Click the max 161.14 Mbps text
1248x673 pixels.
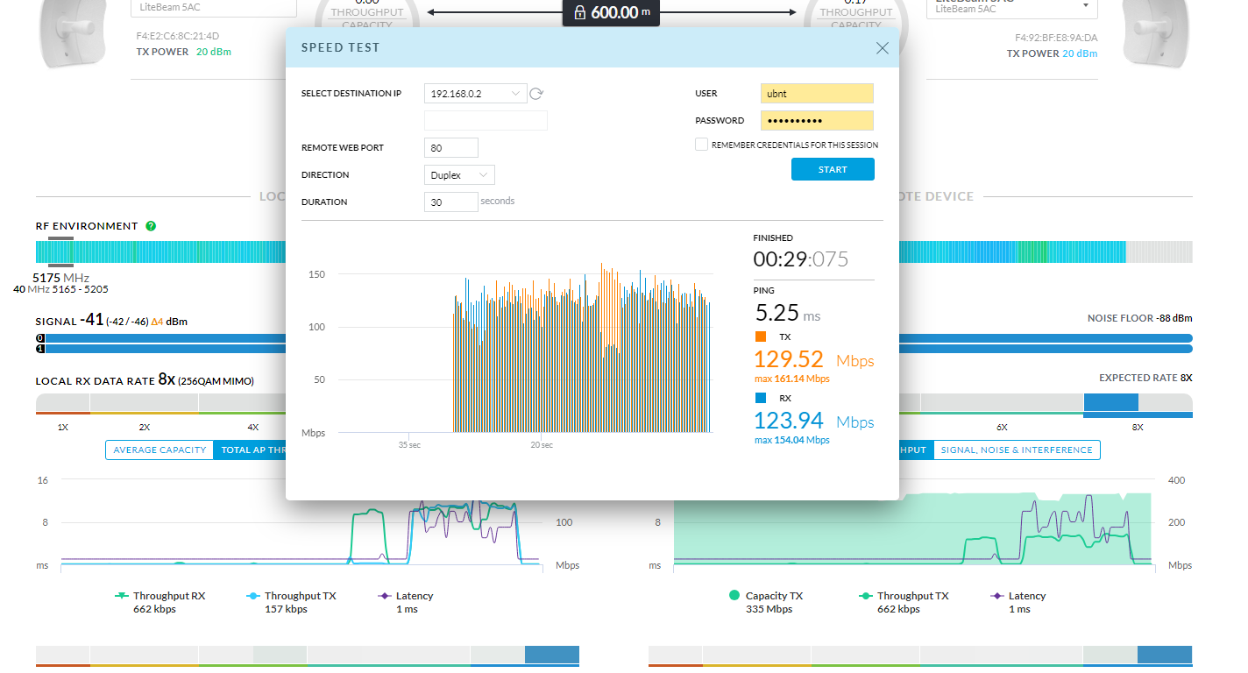click(792, 379)
